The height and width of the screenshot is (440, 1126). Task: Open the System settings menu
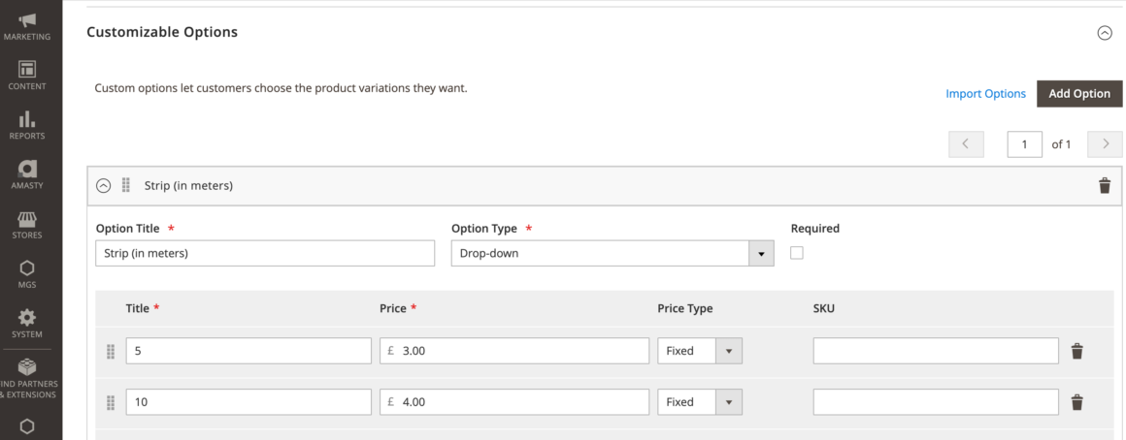click(27, 323)
